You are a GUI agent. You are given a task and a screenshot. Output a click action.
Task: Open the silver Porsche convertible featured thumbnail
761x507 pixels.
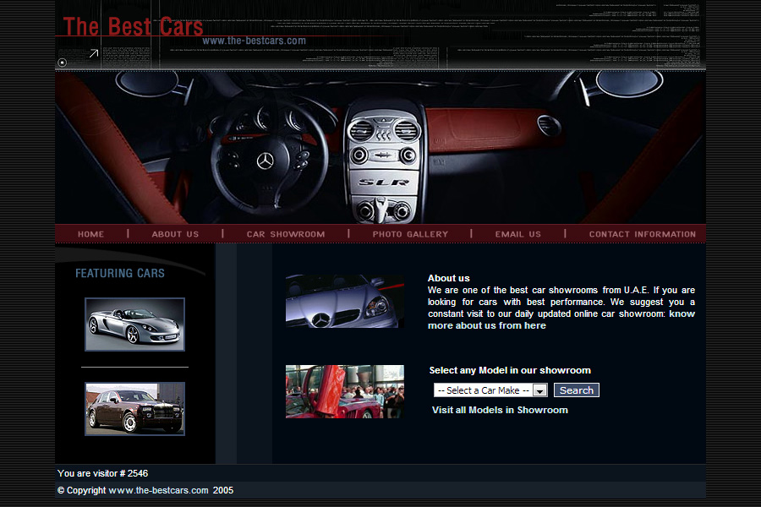click(135, 324)
